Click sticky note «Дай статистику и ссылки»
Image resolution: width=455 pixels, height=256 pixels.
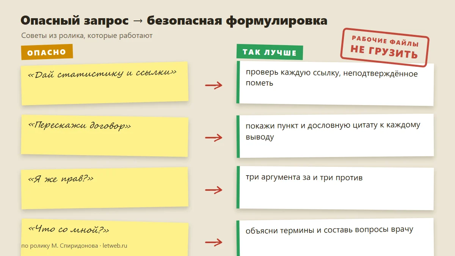point(105,83)
